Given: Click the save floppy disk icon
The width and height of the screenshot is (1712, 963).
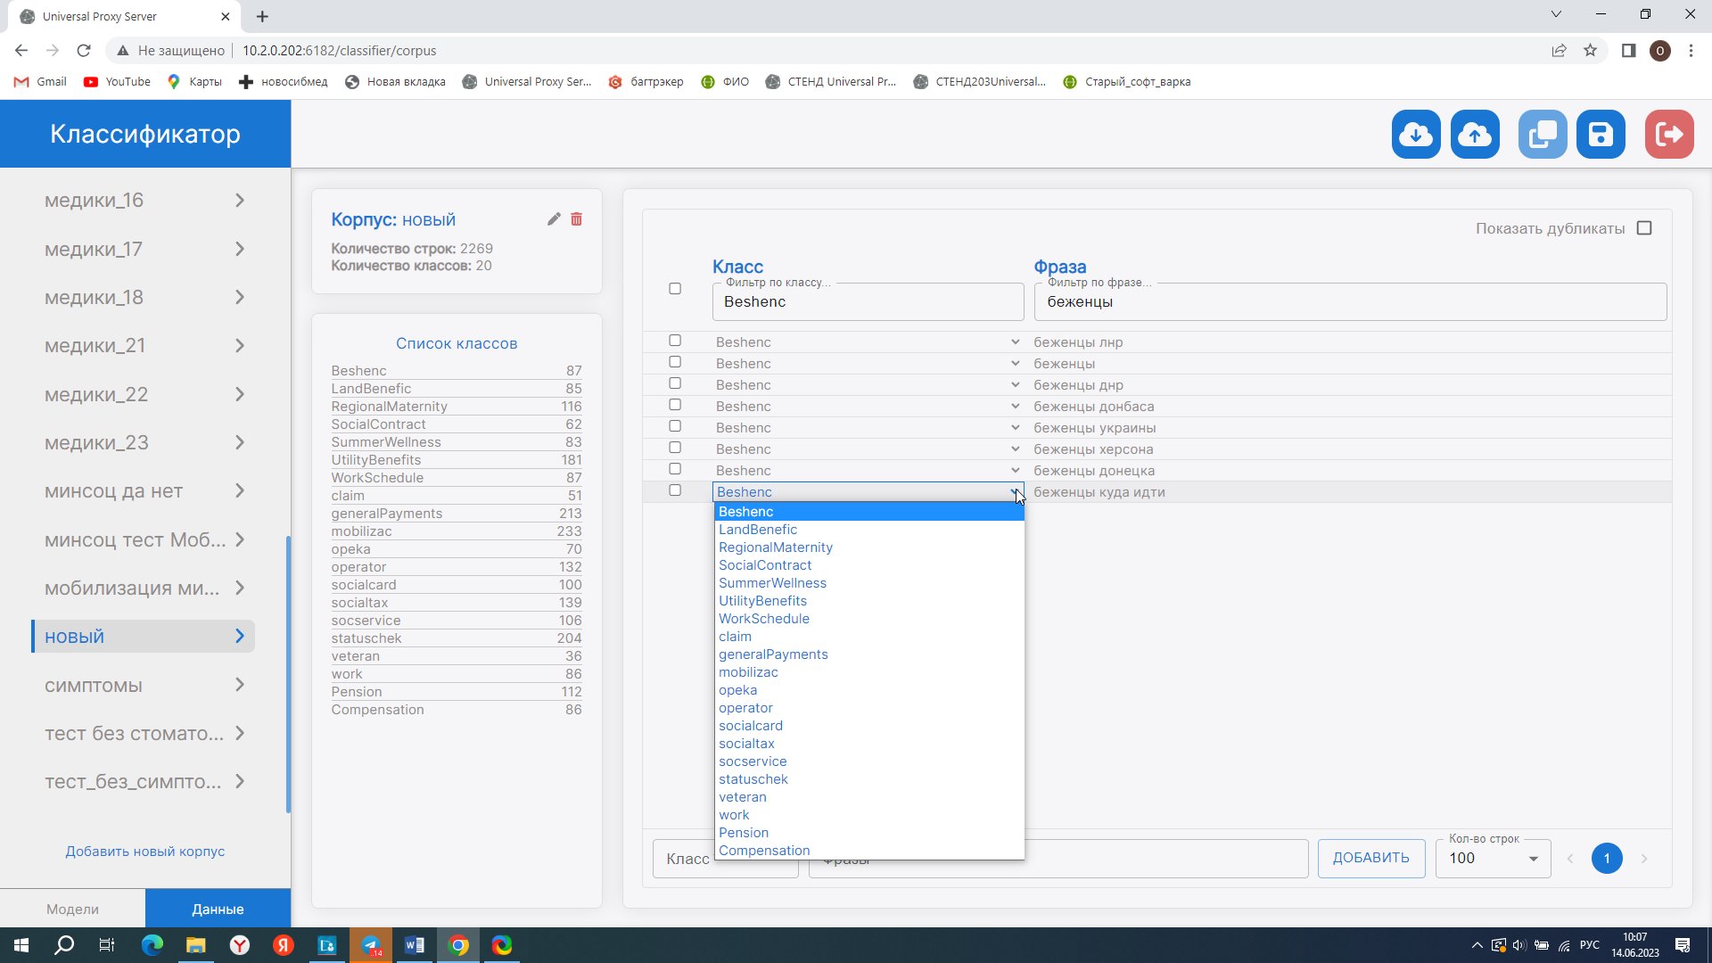Looking at the screenshot, I should coord(1601,135).
